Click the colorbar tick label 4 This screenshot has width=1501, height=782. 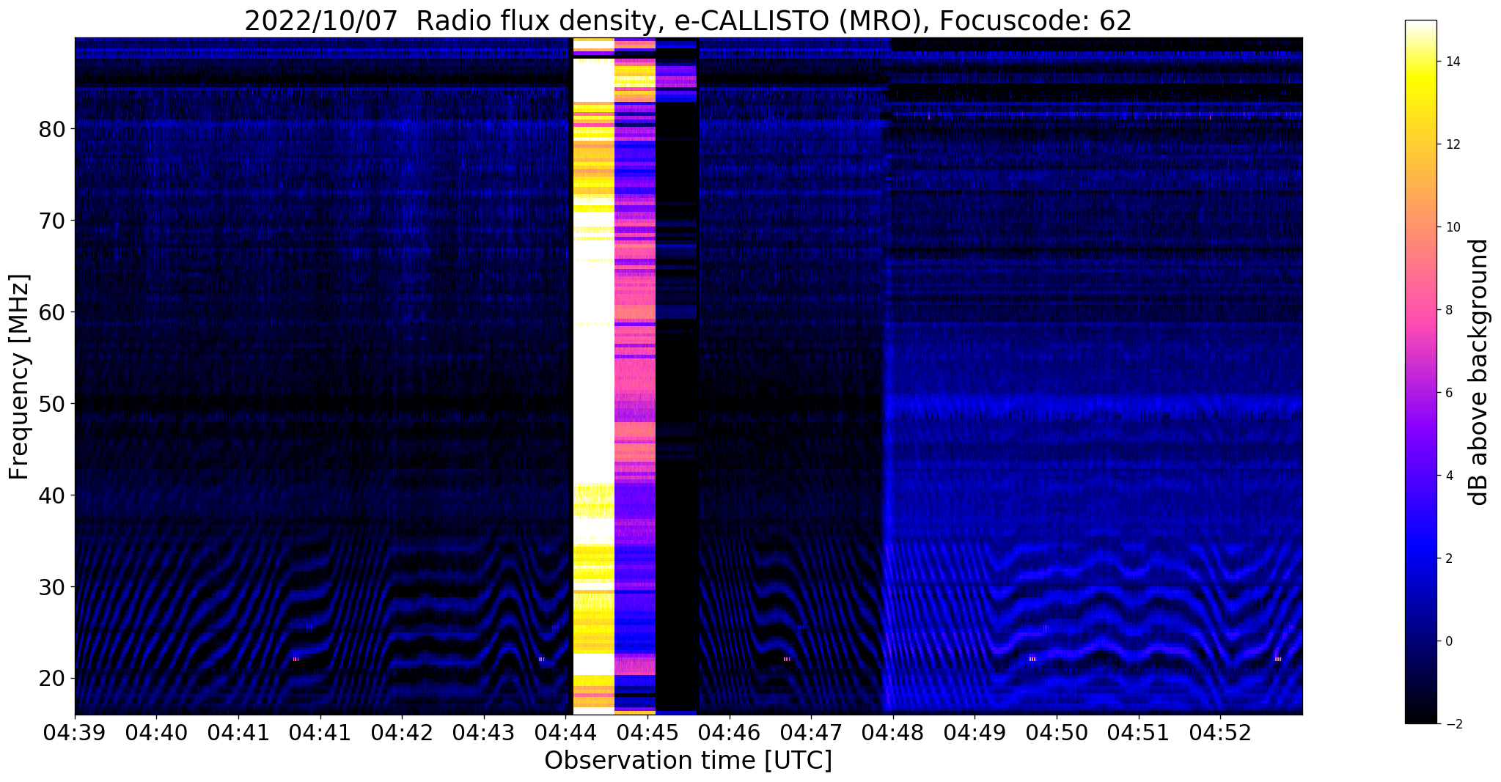1447,476
